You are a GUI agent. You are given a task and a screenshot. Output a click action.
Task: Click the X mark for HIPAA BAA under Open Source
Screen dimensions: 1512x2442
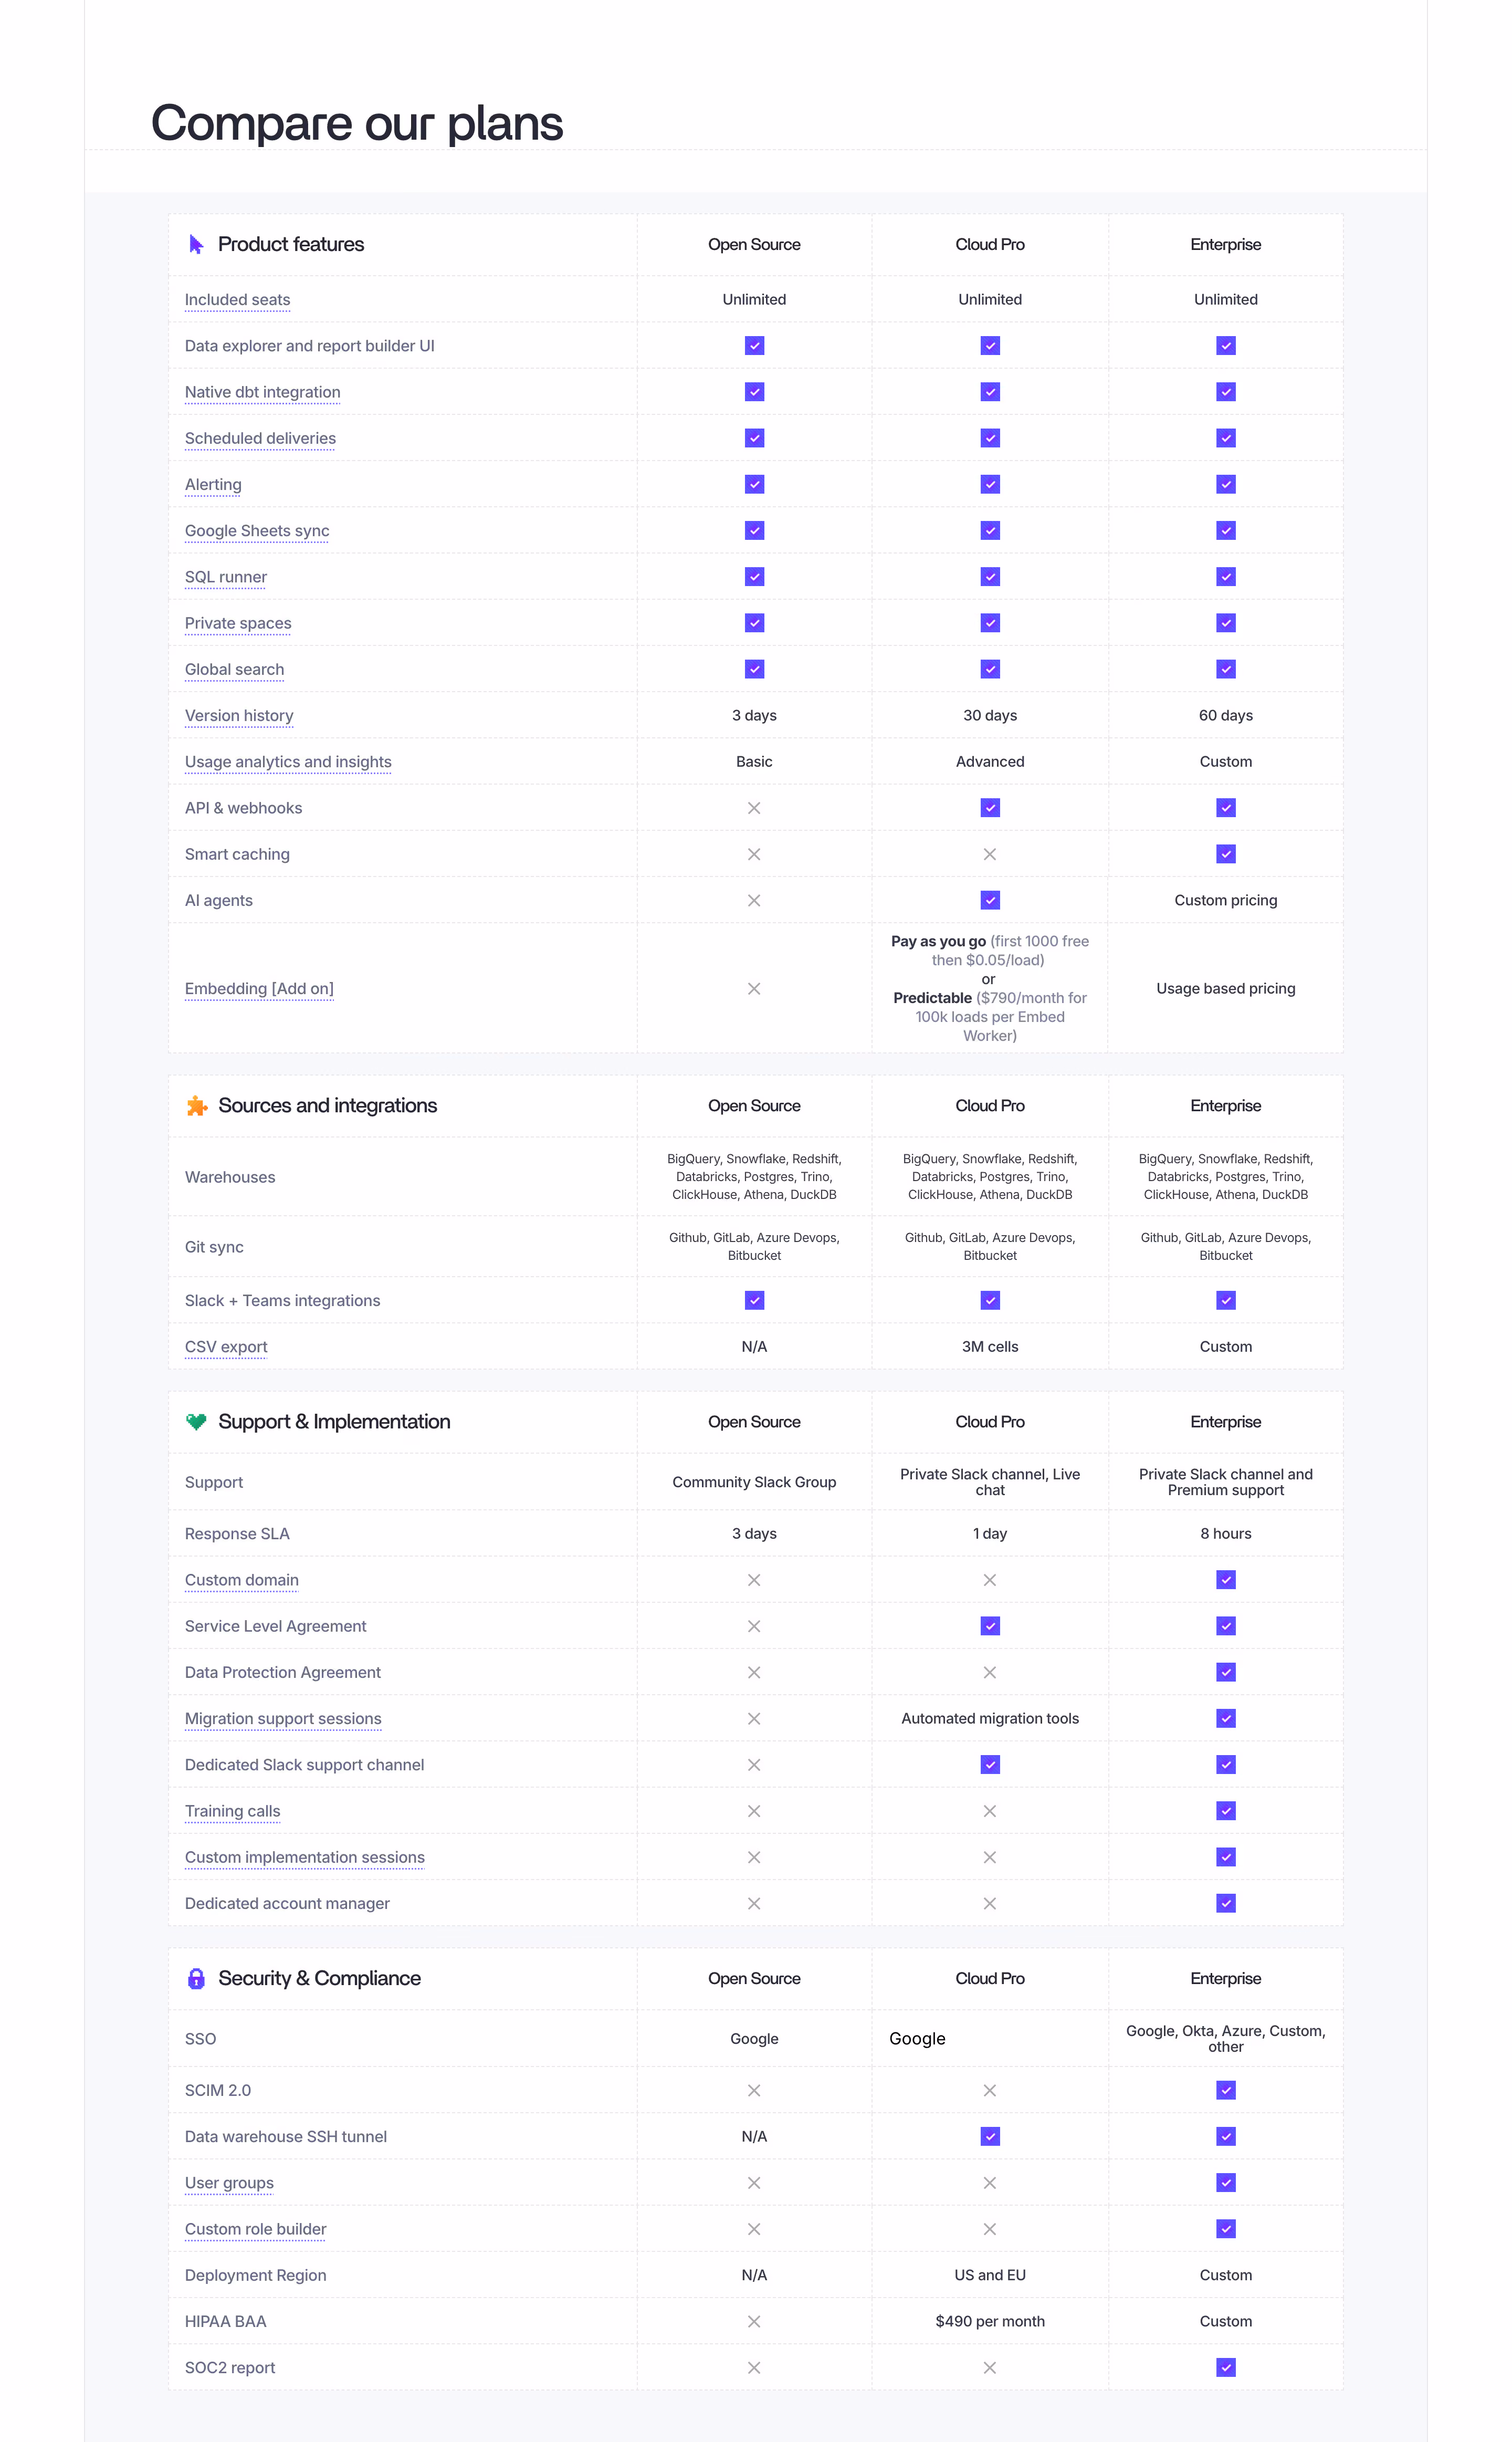(x=754, y=2321)
